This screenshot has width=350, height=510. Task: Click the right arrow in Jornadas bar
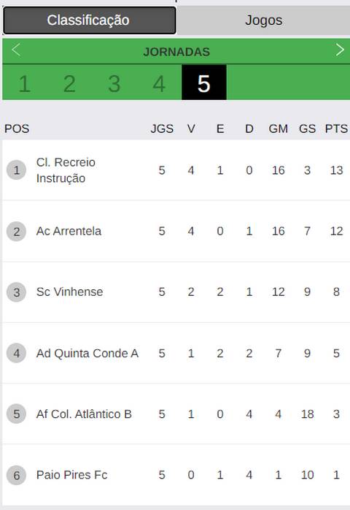340,50
